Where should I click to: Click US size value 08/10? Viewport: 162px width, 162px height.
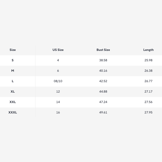(58, 81)
